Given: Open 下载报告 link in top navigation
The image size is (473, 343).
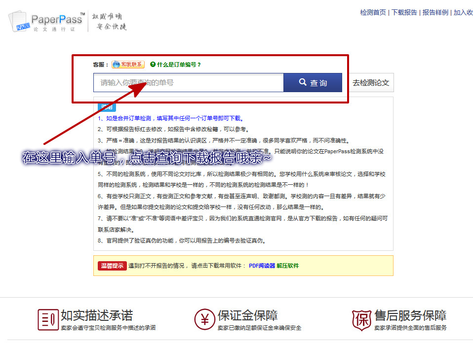Looking at the screenshot, I should click(x=404, y=12).
